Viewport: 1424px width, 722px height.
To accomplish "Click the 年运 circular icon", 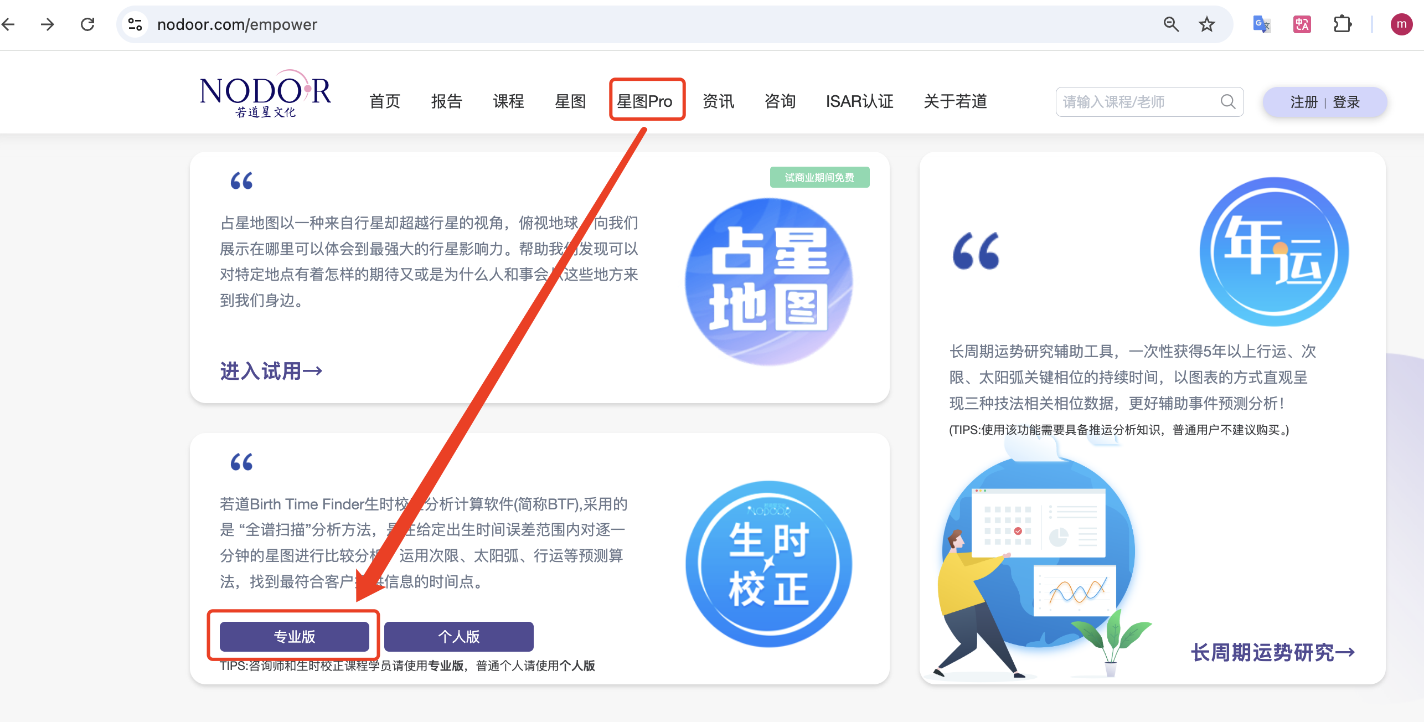I will click(1274, 252).
